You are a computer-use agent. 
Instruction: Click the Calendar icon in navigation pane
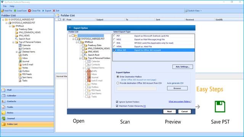3,96
